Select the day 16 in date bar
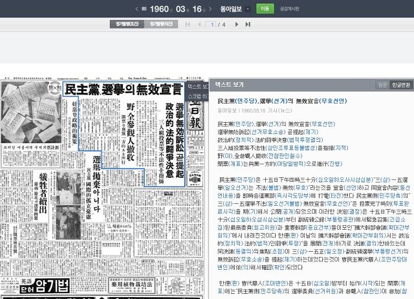 click(x=197, y=9)
